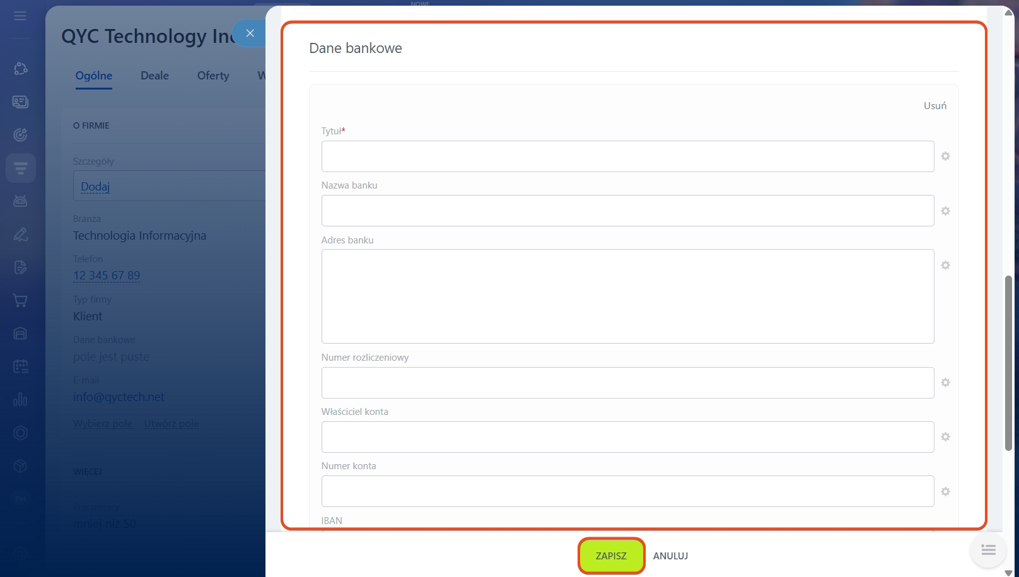Open the calendar icon in left sidebar
1019x577 pixels.
click(x=20, y=366)
